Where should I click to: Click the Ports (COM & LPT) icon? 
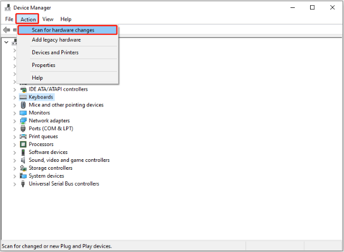23,129
